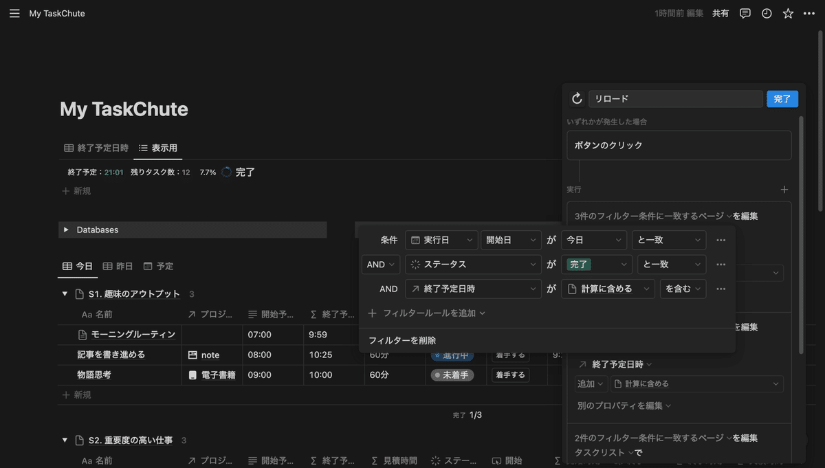Open the comments icon in top bar
The width and height of the screenshot is (825, 468).
tap(745, 13)
